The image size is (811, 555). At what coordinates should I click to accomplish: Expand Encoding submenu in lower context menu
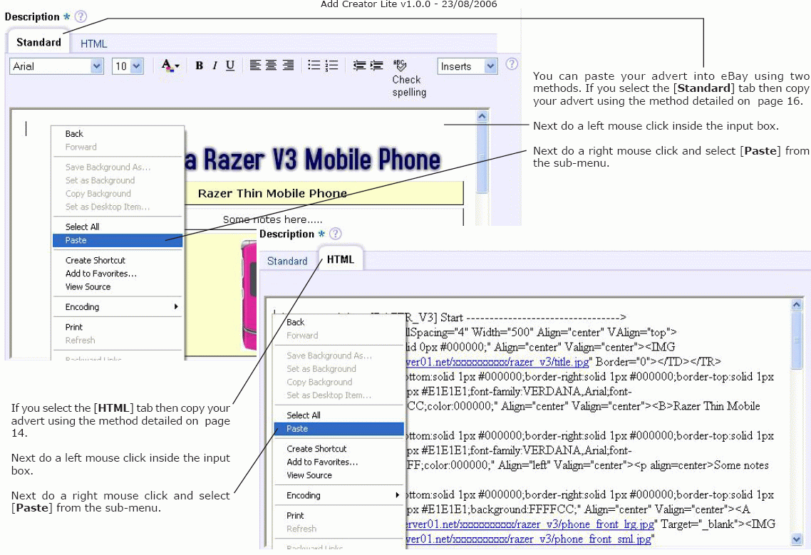coord(339,495)
